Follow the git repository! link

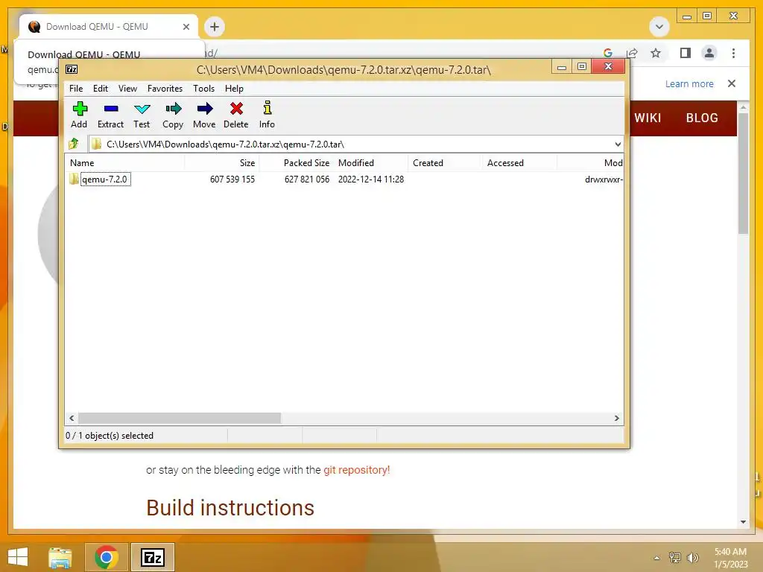(x=357, y=470)
